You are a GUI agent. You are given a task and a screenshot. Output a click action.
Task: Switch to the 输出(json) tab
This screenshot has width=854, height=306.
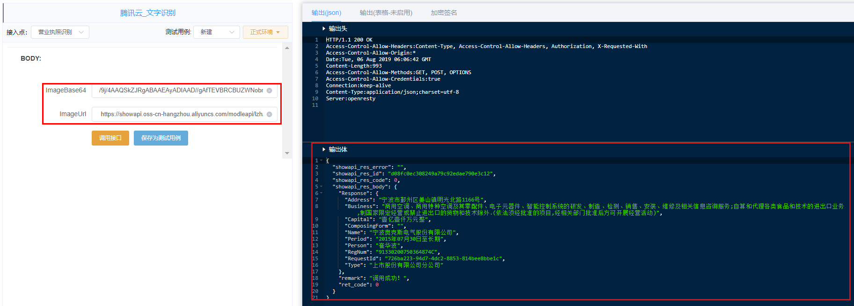(326, 13)
